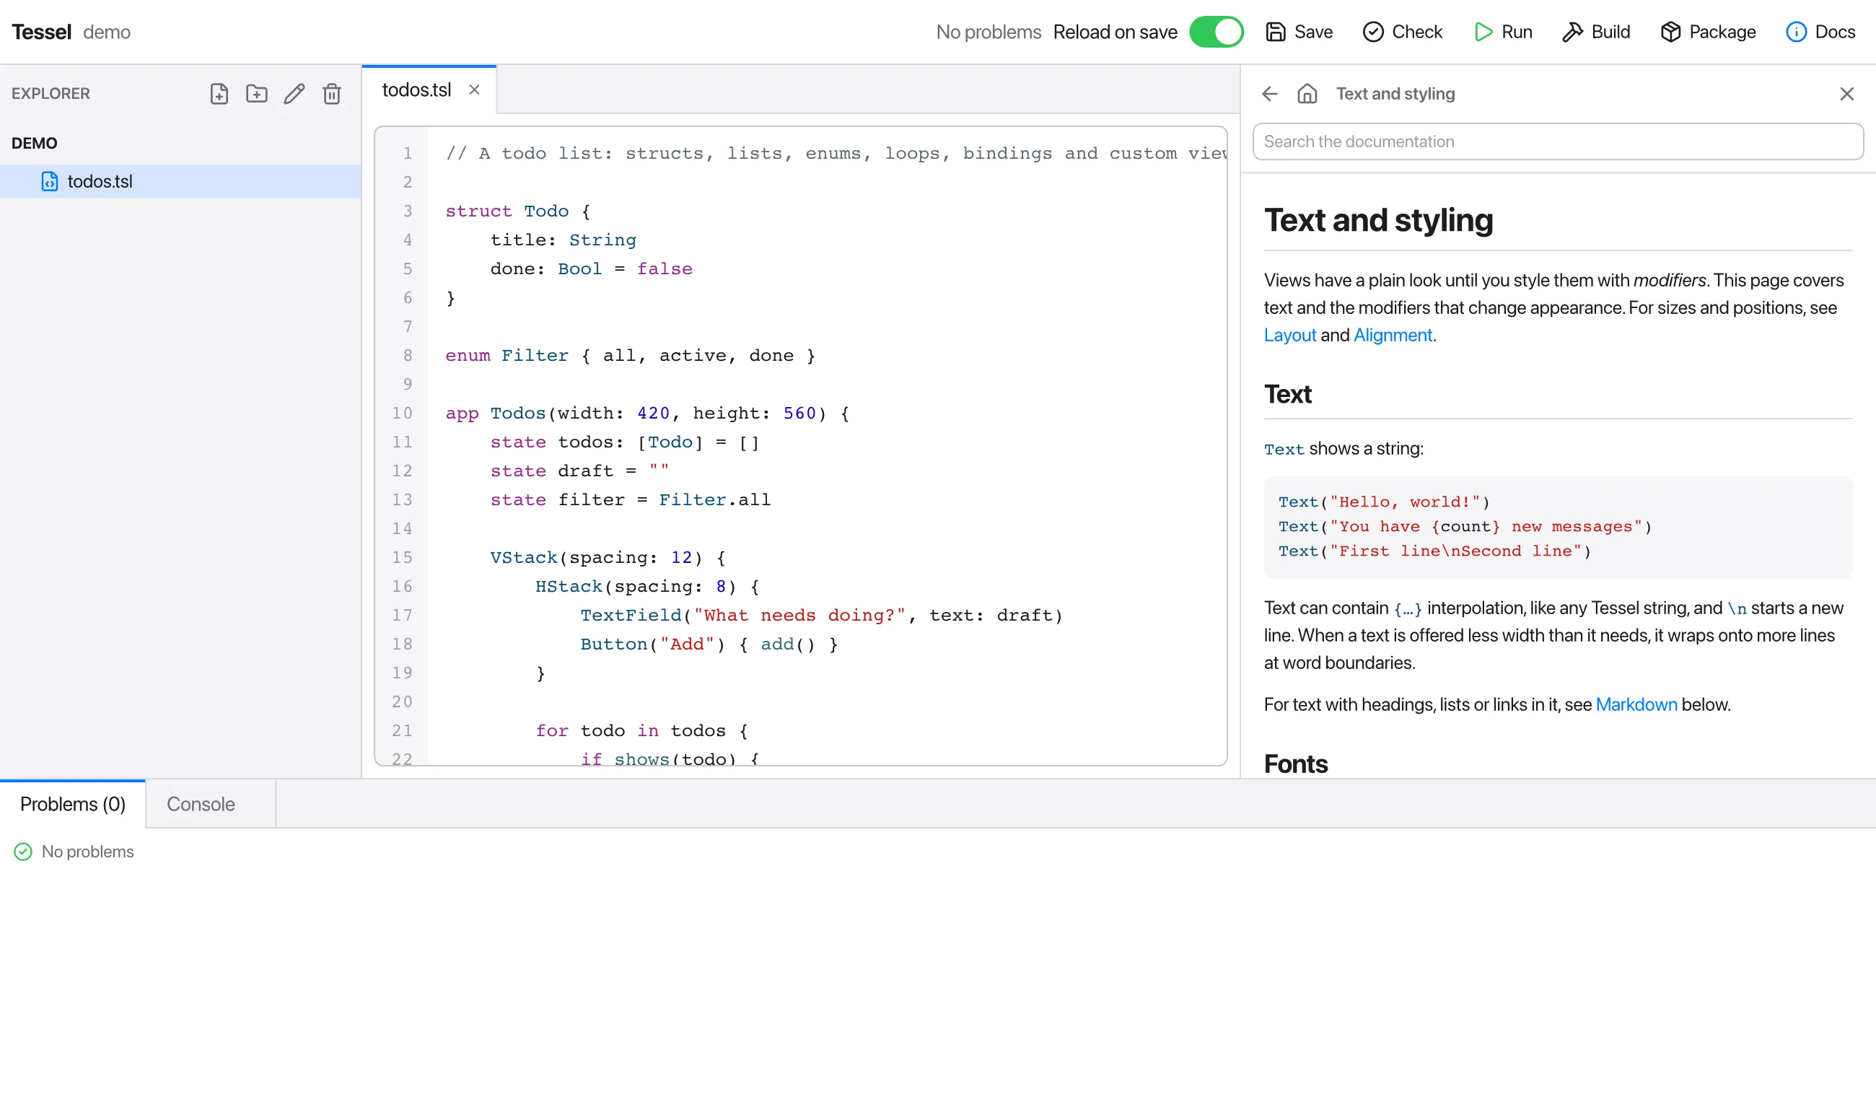This screenshot has width=1876, height=1097.
Task: Follow the Alignment link in docs
Action: (1393, 335)
